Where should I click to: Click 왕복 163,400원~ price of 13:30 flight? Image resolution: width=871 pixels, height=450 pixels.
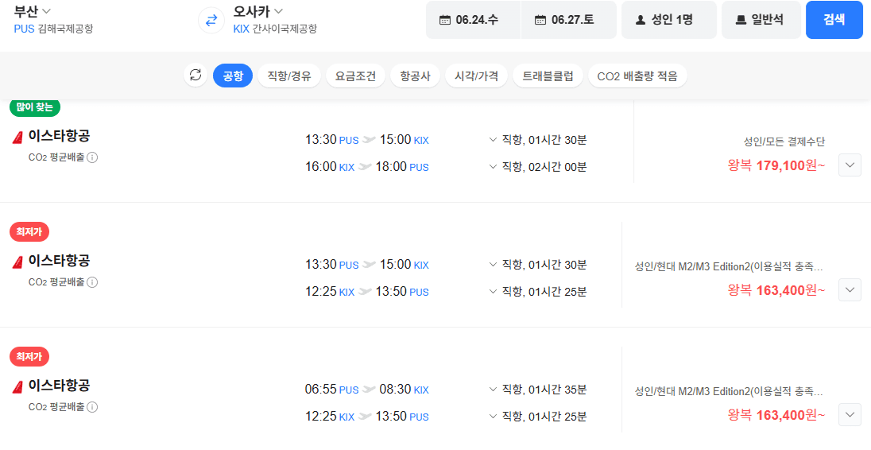(776, 290)
